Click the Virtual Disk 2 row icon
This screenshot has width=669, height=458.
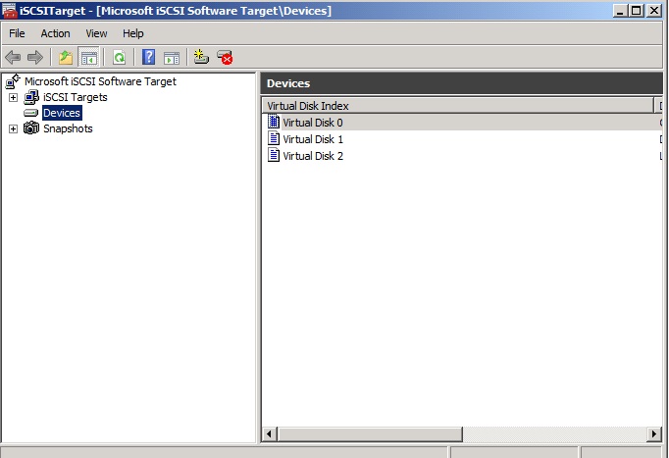274,155
